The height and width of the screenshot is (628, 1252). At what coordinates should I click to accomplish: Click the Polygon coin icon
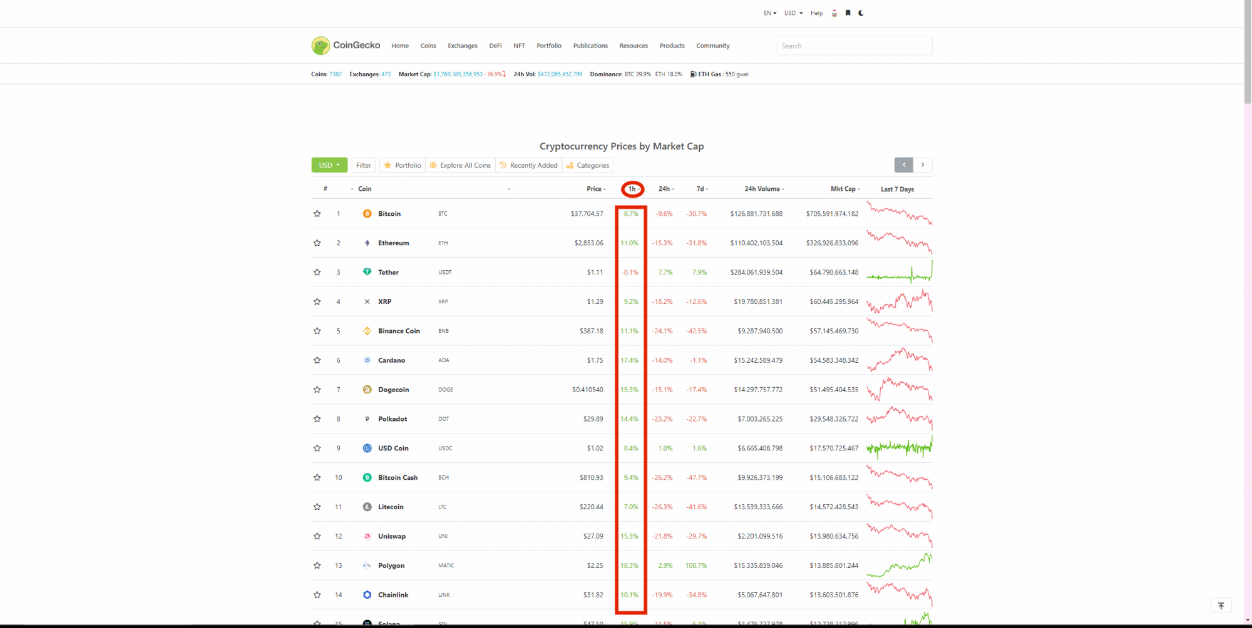coord(367,565)
